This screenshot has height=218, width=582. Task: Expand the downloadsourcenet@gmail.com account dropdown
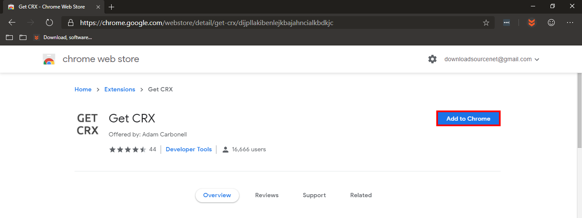point(492,59)
